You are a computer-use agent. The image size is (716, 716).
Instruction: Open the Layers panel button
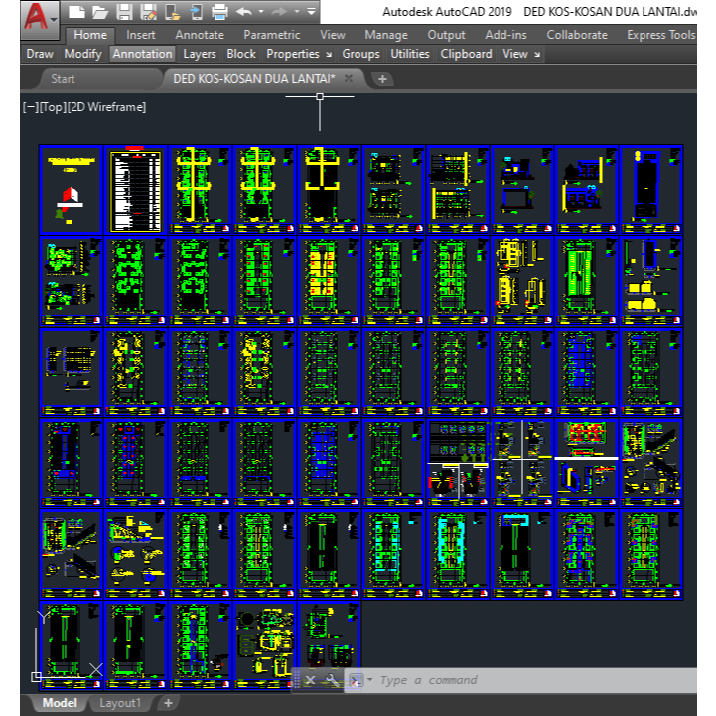tap(199, 54)
